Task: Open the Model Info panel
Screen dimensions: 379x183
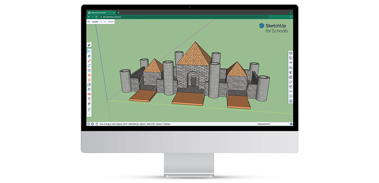Action: tap(290, 96)
